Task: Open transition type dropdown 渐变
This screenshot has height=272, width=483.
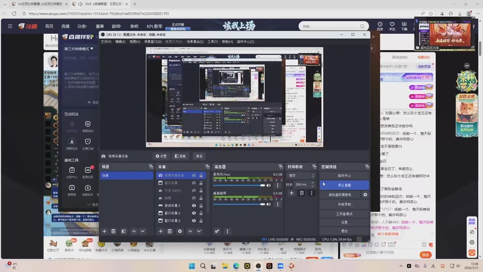Action: click(x=301, y=175)
